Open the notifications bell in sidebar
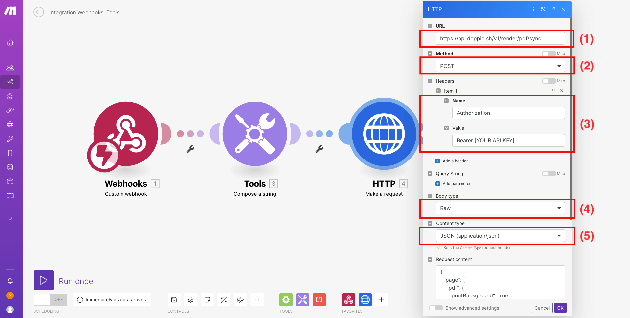The width and height of the screenshot is (630, 318). tap(10, 281)
